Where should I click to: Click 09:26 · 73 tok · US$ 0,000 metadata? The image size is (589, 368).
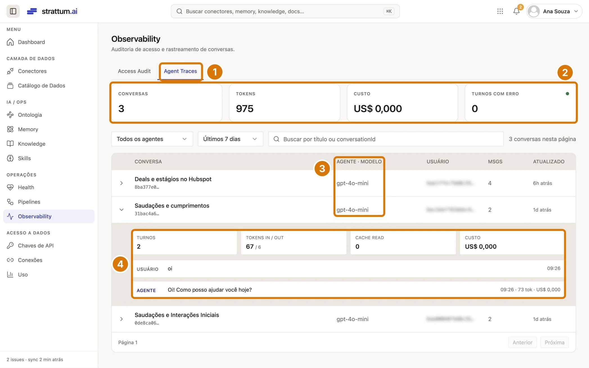(530, 290)
